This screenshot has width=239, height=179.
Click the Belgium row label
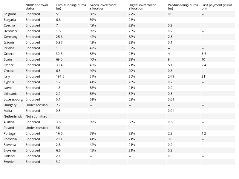coord(10,14)
